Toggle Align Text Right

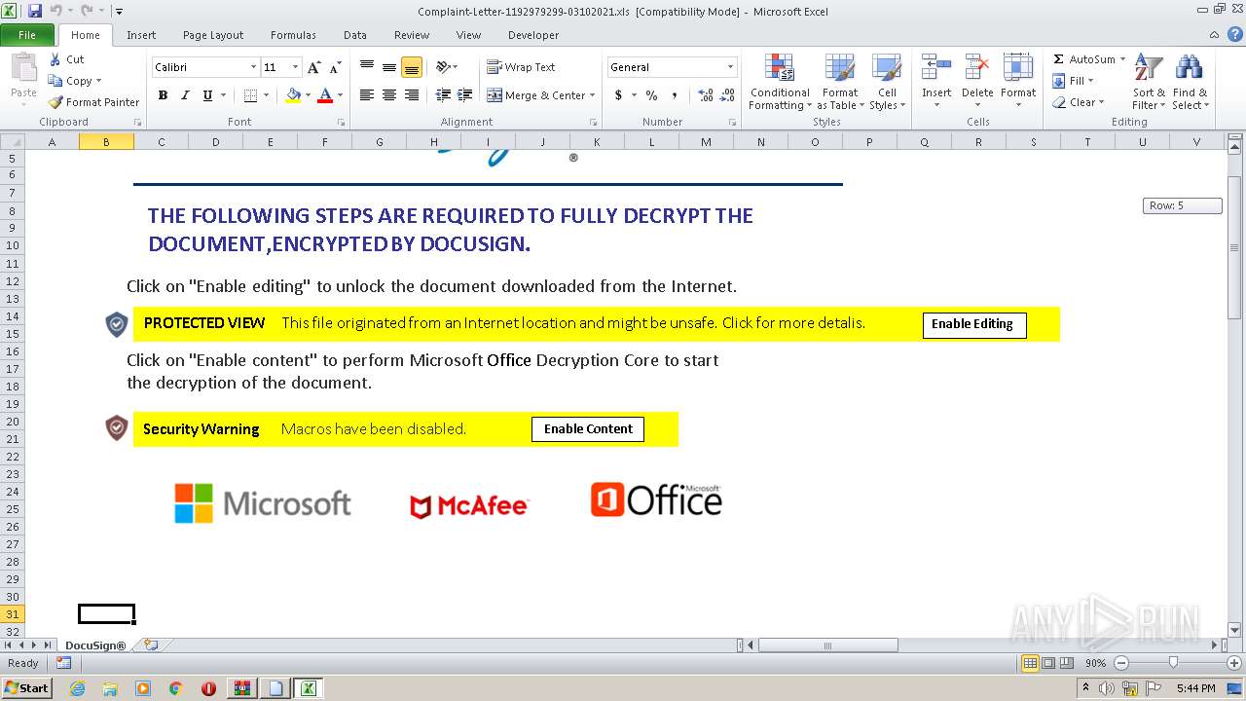point(411,95)
